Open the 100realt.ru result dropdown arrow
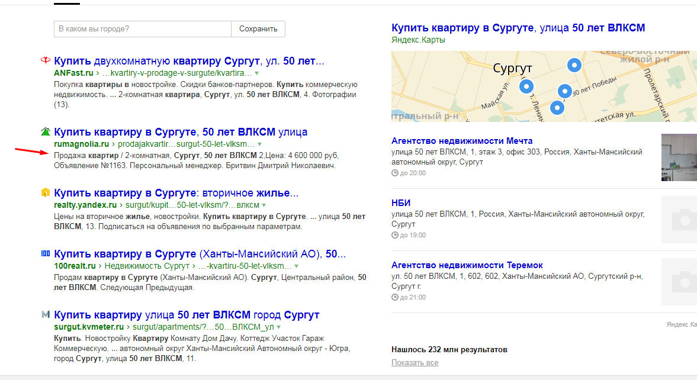This screenshot has width=697, height=380. click(297, 266)
